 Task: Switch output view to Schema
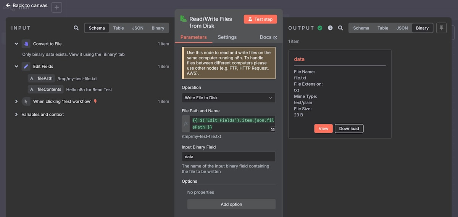pyautogui.click(x=361, y=28)
